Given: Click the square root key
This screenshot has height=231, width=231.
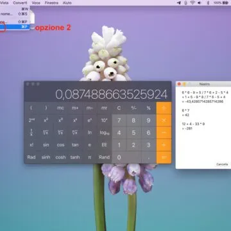Looking at the screenshot, I should click(x=46, y=133).
